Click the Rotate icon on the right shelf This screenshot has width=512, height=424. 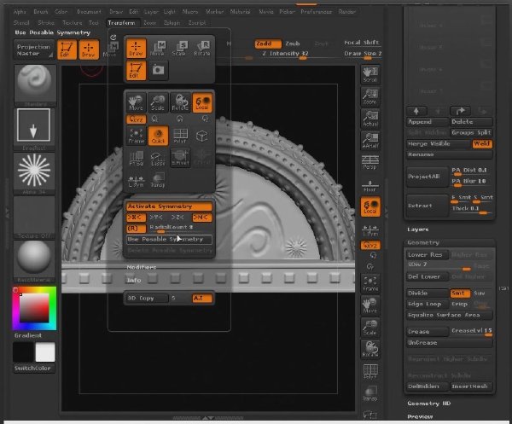pyautogui.click(x=370, y=349)
